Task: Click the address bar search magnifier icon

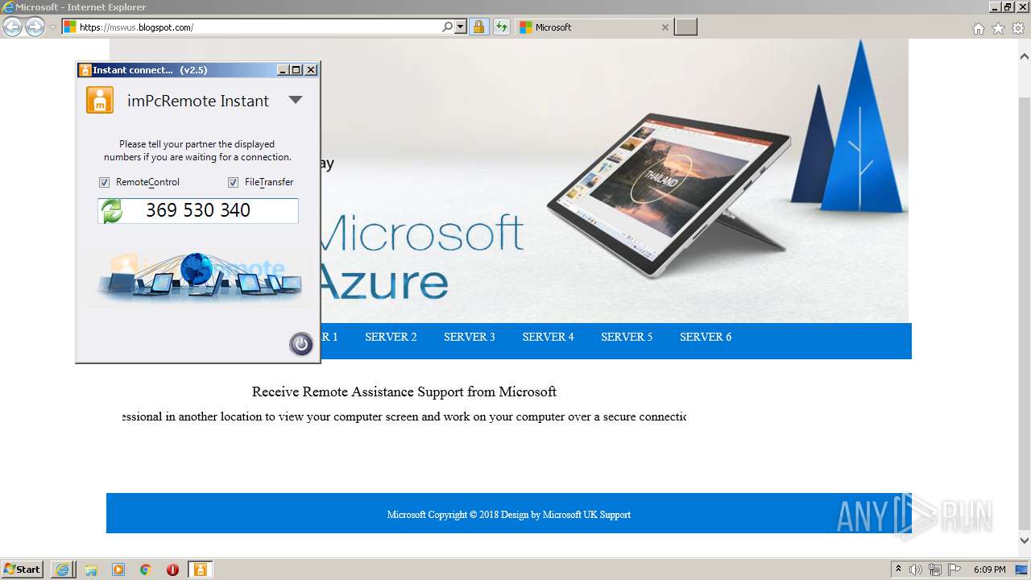Action: coord(447,27)
